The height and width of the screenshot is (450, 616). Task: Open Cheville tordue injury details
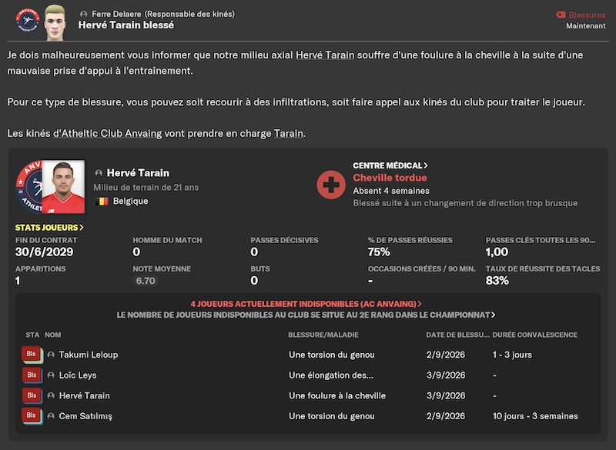(x=390, y=178)
